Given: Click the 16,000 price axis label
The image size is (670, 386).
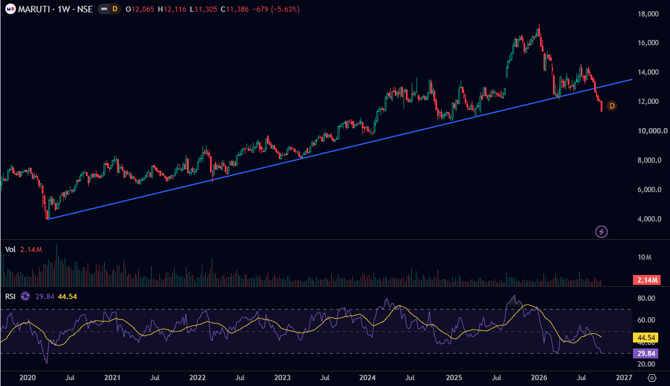Looking at the screenshot, I should pyautogui.click(x=648, y=43).
